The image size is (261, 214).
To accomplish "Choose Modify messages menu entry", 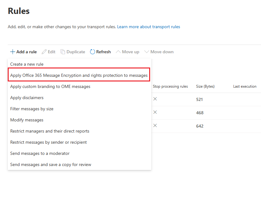I will pyautogui.click(x=80, y=120).
